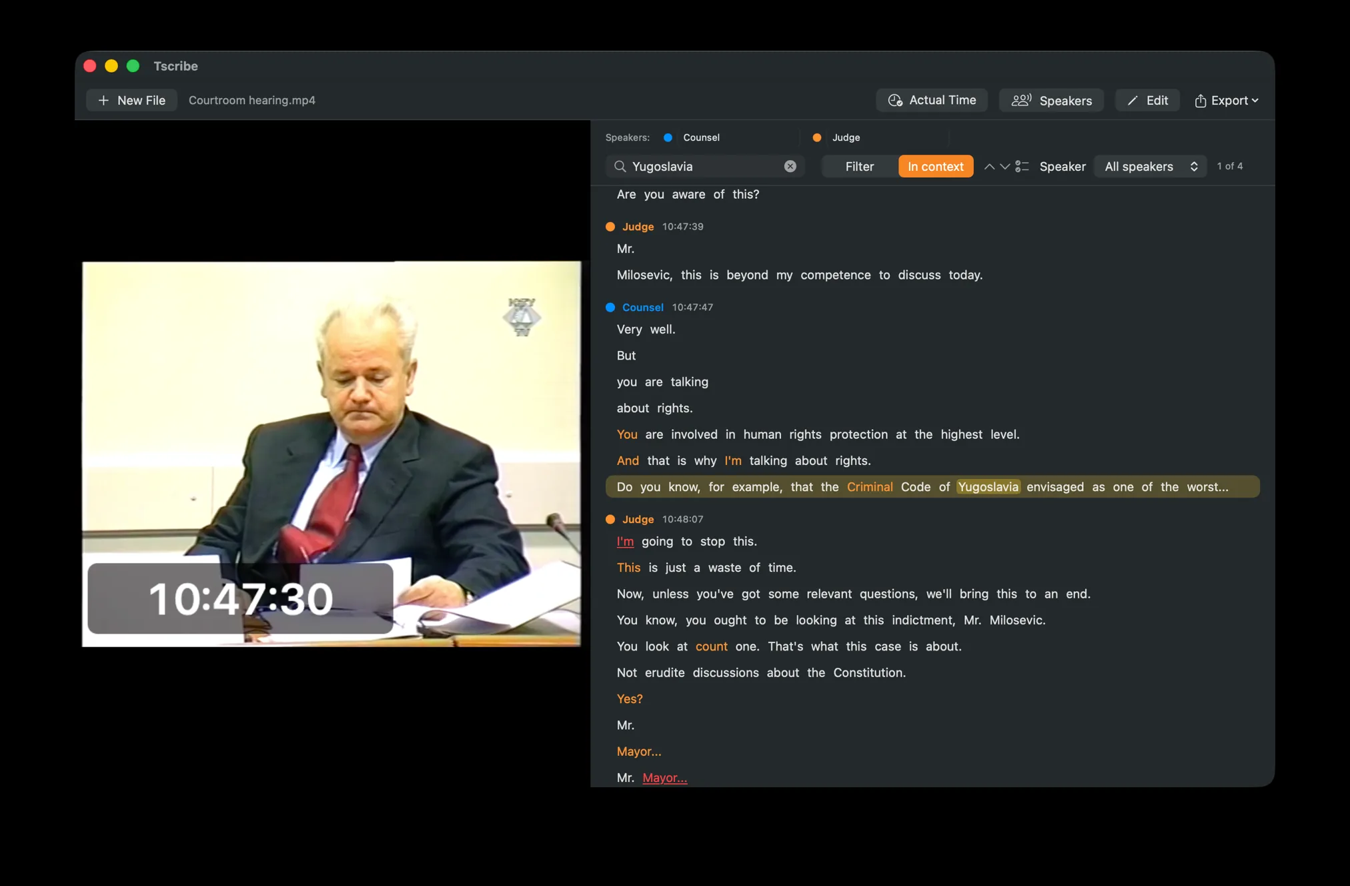Image resolution: width=1350 pixels, height=886 pixels.
Task: Click the green full-screen window button
Action: point(133,65)
